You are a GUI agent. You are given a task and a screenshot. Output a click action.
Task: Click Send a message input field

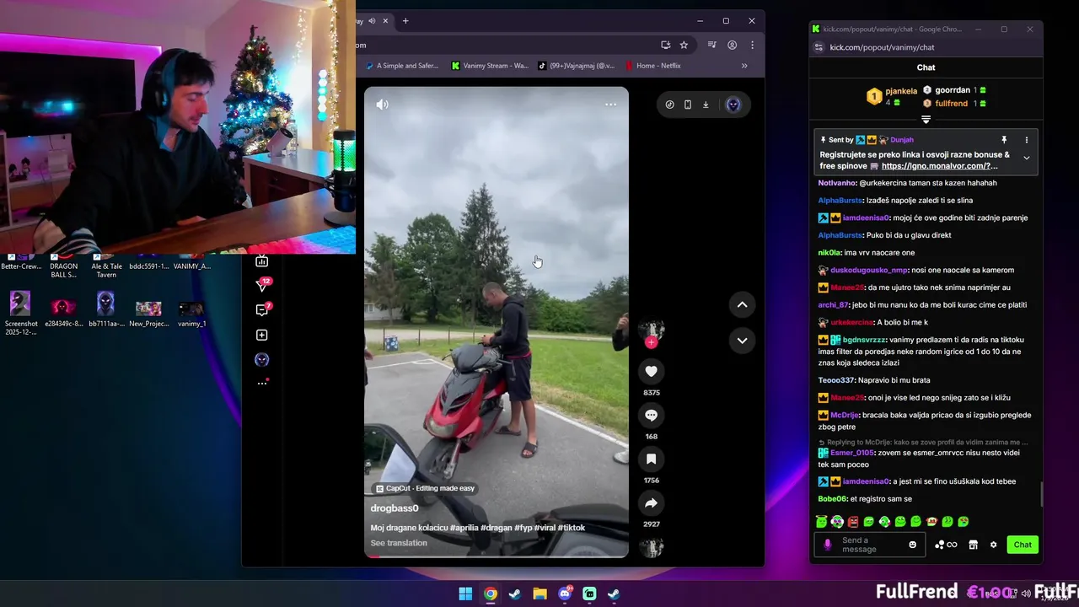871,545
